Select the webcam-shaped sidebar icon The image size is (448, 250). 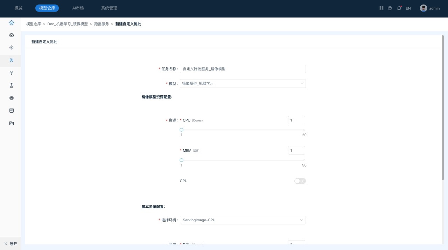point(12,85)
